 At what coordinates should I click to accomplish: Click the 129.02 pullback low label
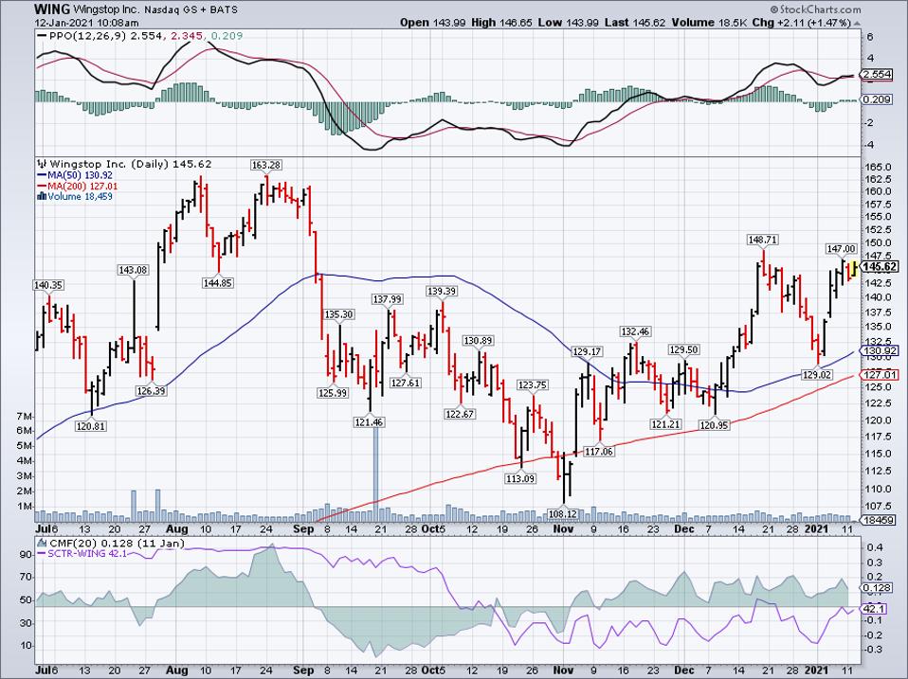(816, 375)
